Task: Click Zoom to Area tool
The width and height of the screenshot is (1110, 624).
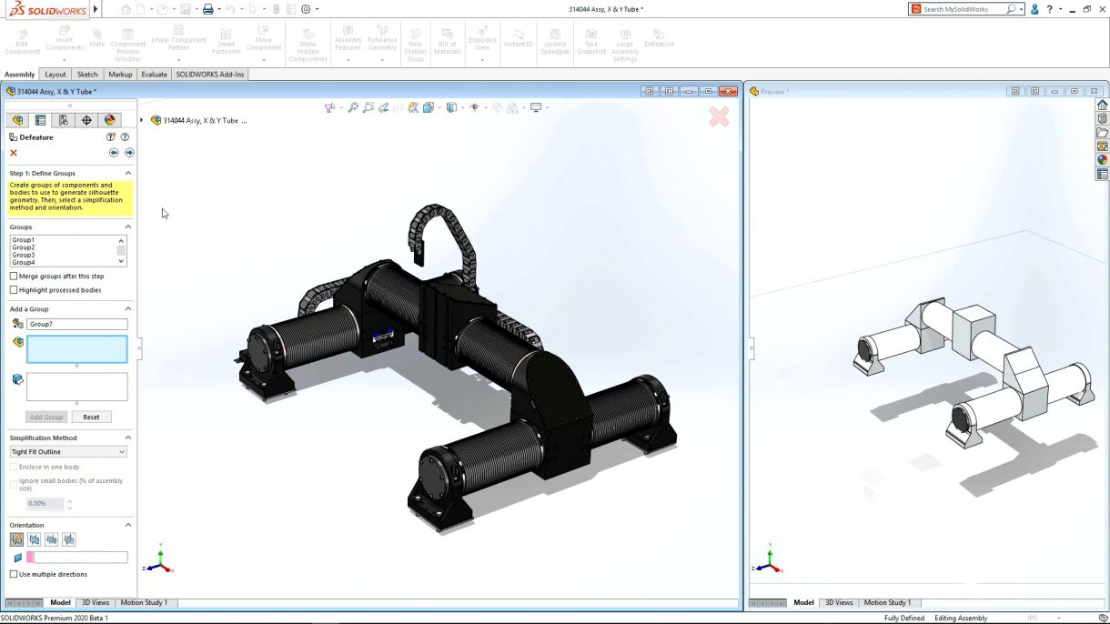Action: coord(368,107)
